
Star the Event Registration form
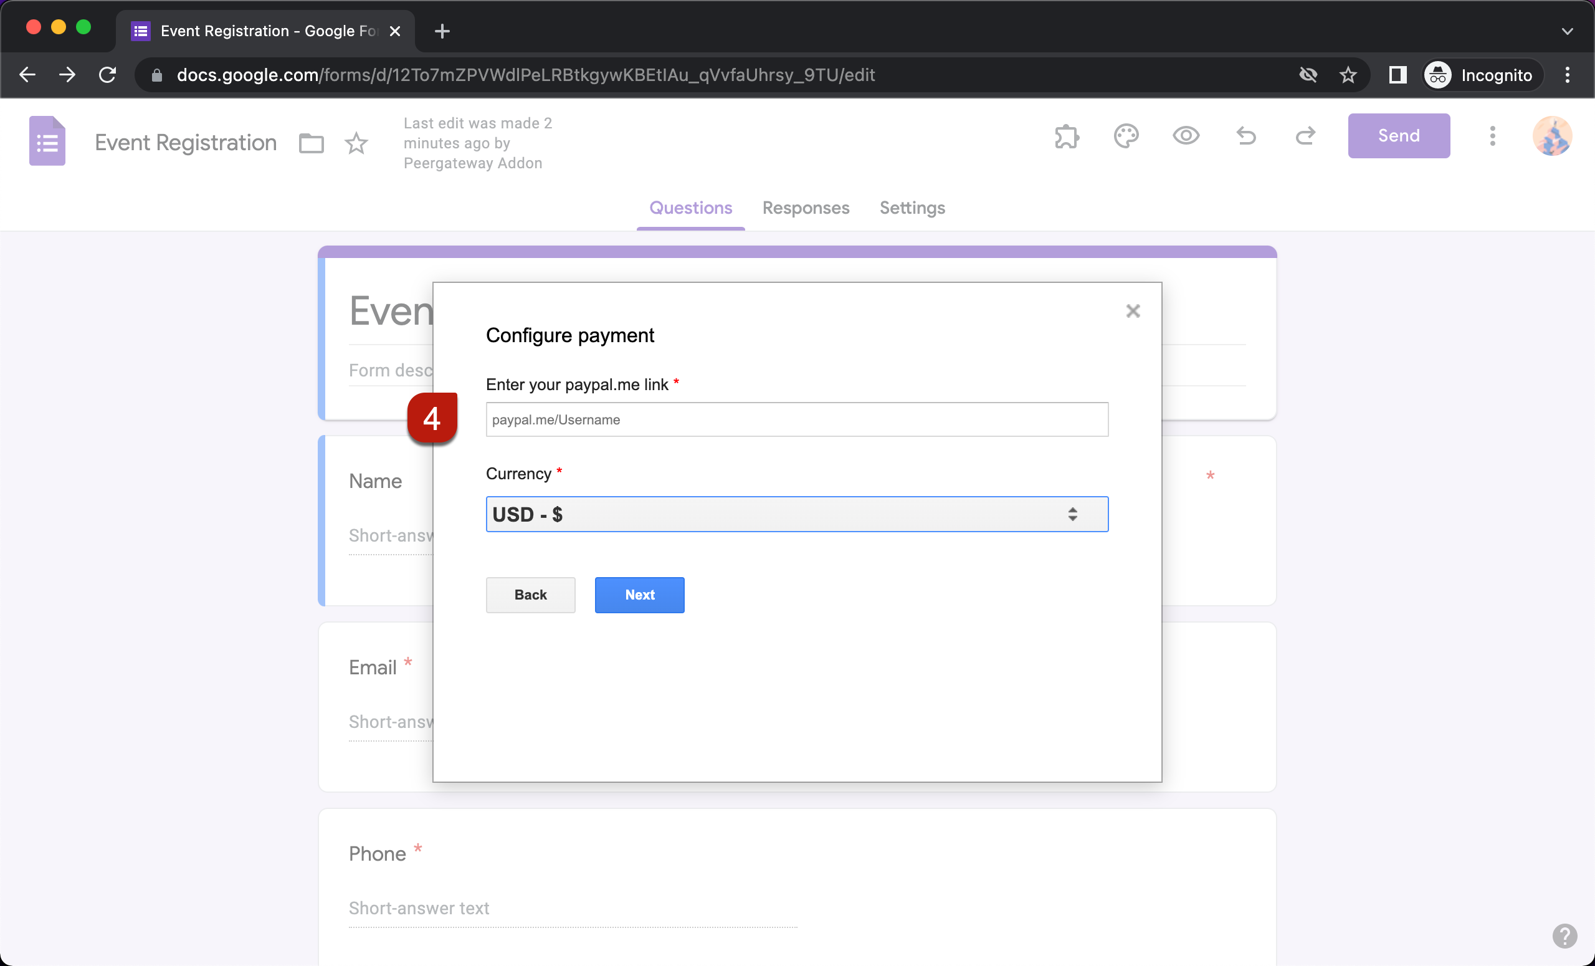pos(356,143)
